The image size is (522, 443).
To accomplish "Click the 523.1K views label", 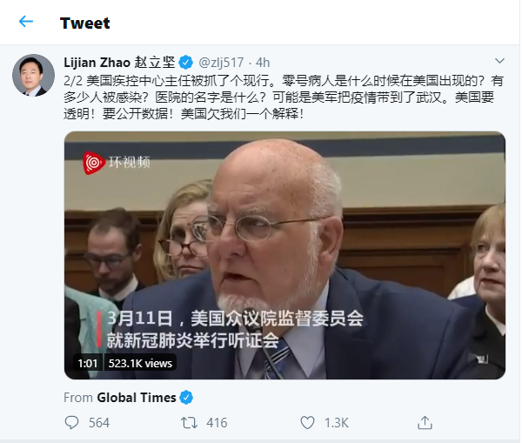I will 140,363.
